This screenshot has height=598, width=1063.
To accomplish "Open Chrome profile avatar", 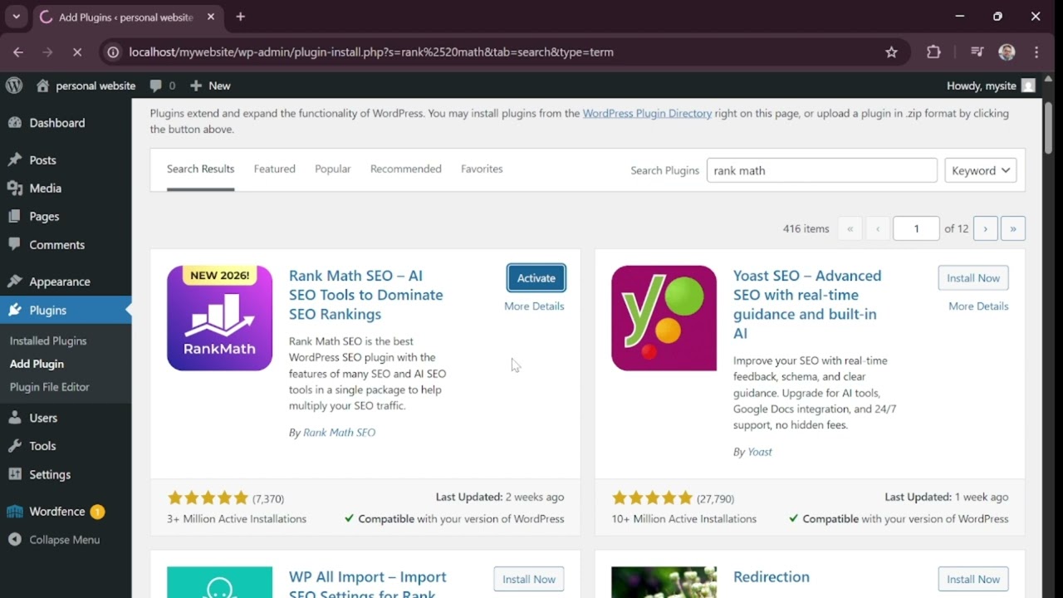I will [x=1007, y=52].
